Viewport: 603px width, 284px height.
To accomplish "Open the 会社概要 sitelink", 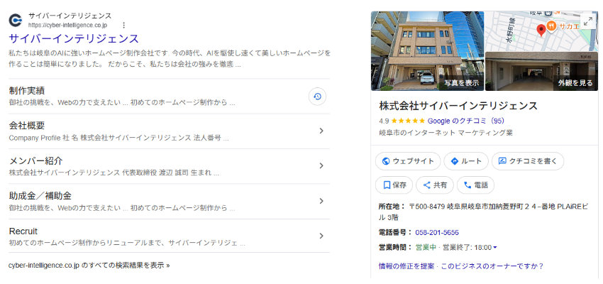I will point(27,126).
